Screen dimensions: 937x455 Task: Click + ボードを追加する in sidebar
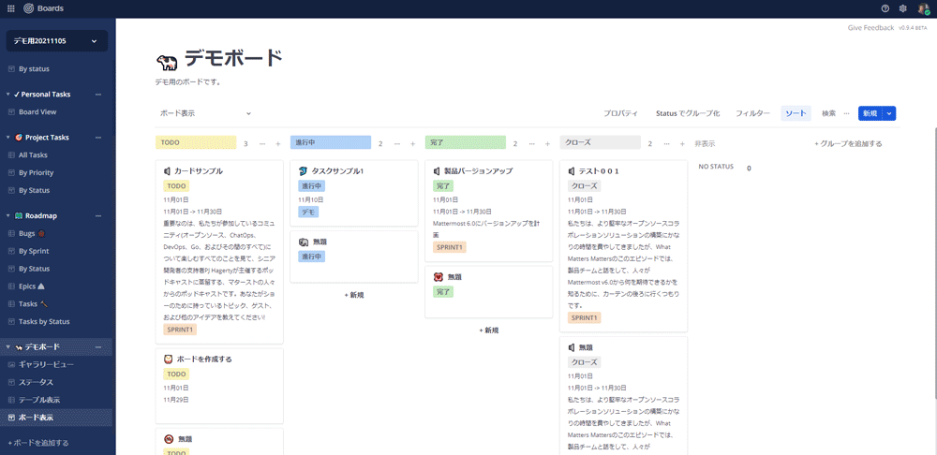[38, 443]
